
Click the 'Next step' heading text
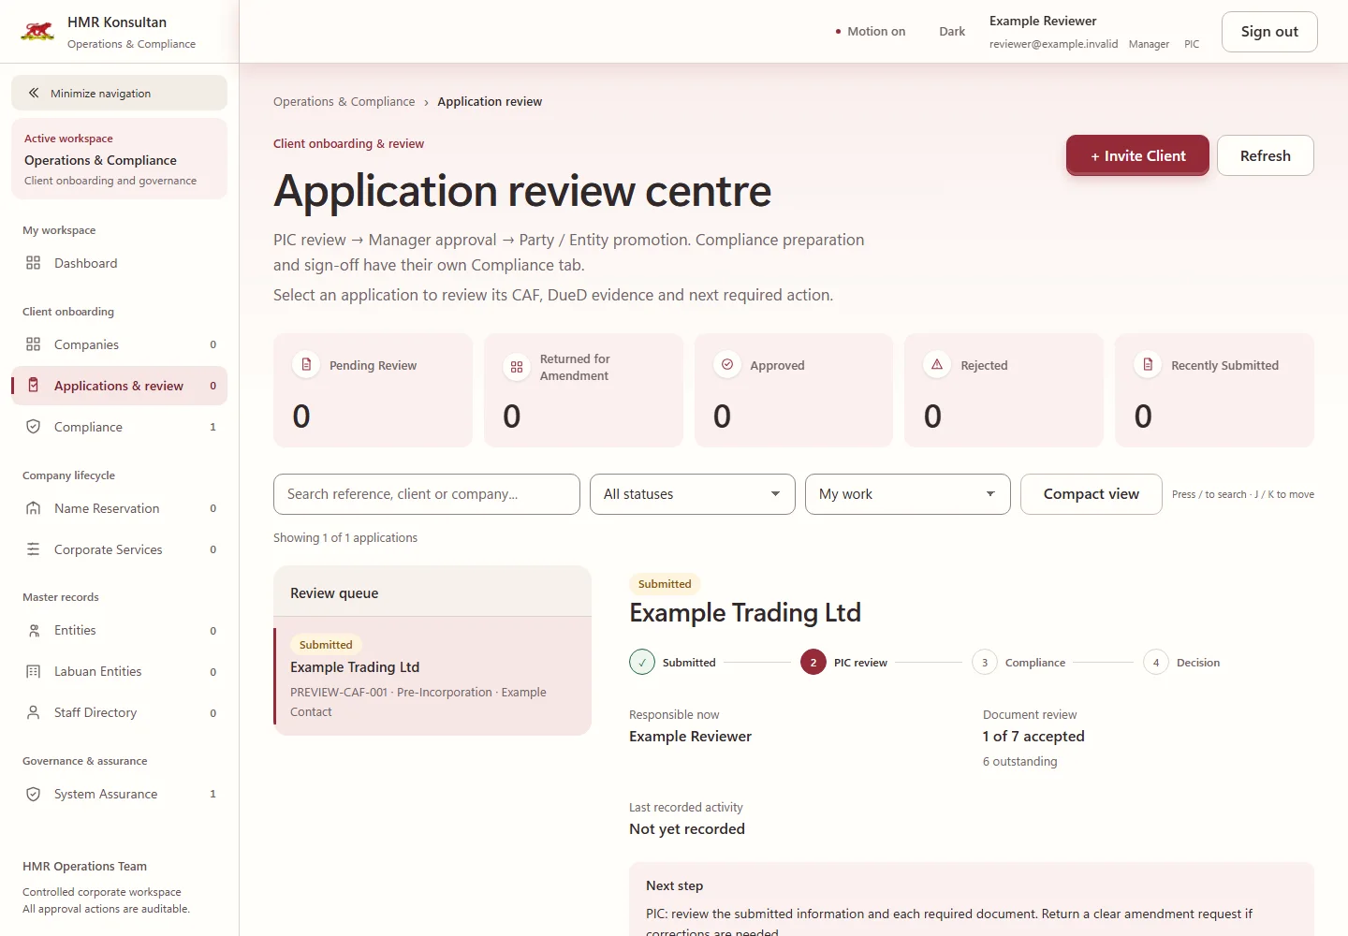tap(674, 885)
